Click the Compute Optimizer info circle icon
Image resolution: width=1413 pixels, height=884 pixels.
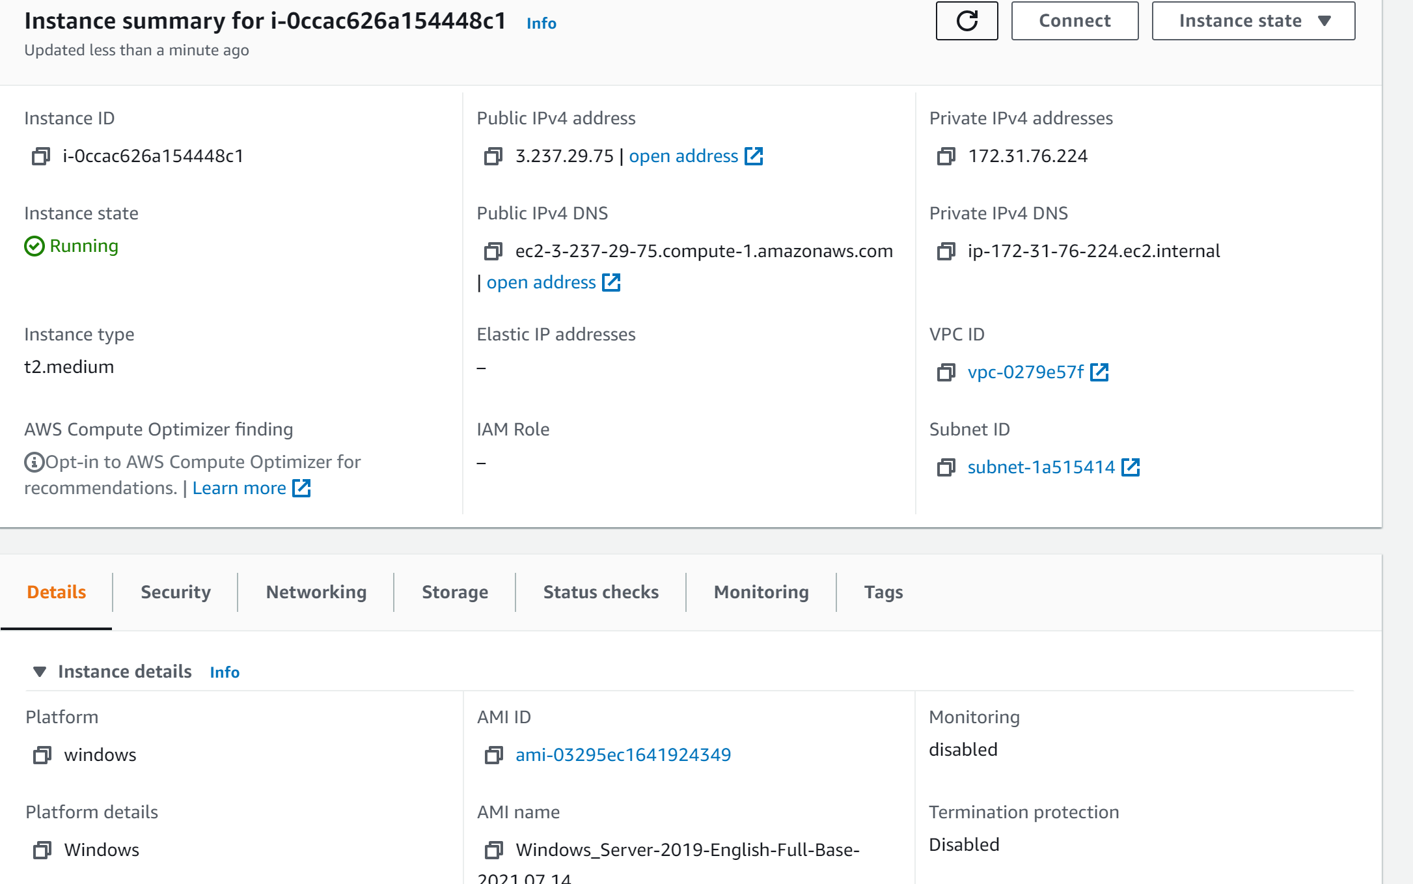pyautogui.click(x=34, y=462)
